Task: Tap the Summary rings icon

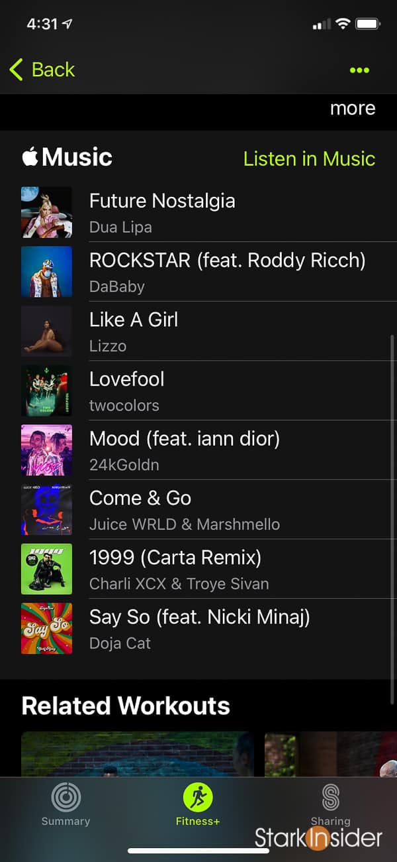Action: [66, 797]
